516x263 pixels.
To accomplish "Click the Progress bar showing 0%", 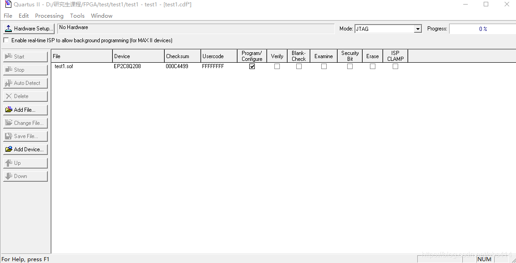I will (483, 29).
